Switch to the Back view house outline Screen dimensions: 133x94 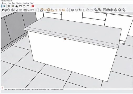24,6
